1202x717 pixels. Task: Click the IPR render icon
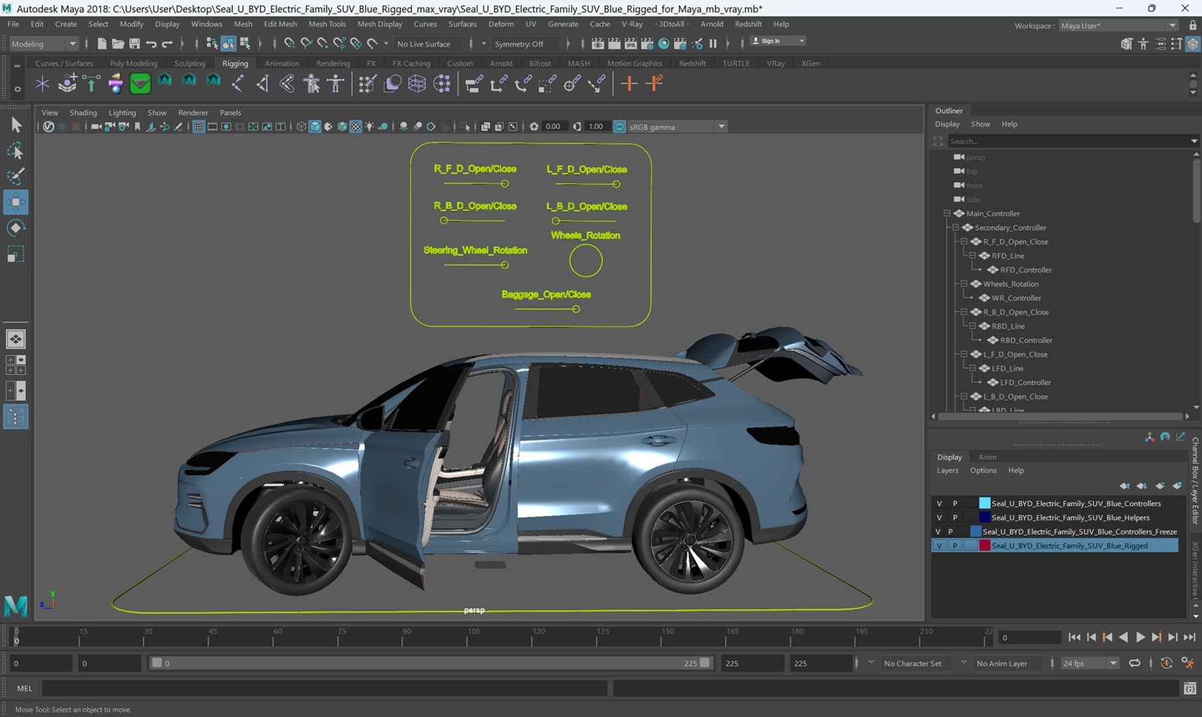tap(631, 44)
